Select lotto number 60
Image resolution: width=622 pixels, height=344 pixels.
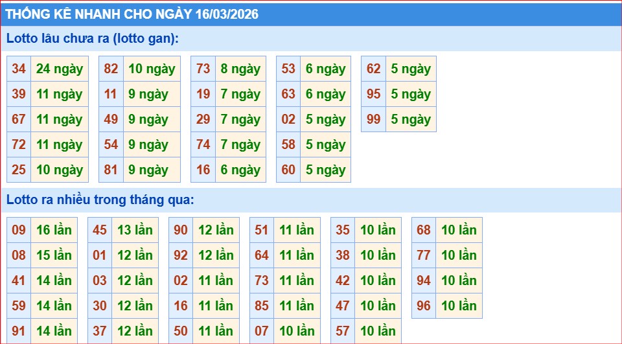(x=288, y=170)
